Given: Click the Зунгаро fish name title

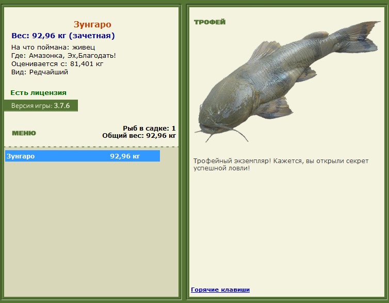Looking at the screenshot, I should click(x=92, y=24).
